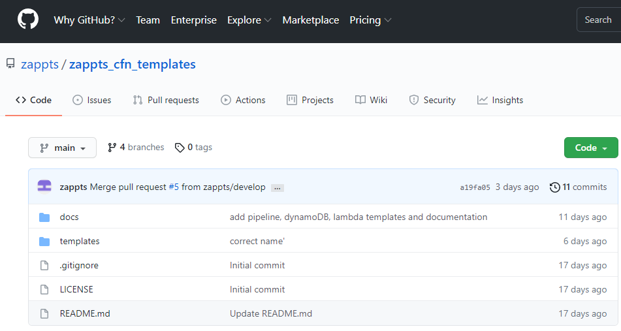Select the Projects tab

pyautogui.click(x=310, y=100)
